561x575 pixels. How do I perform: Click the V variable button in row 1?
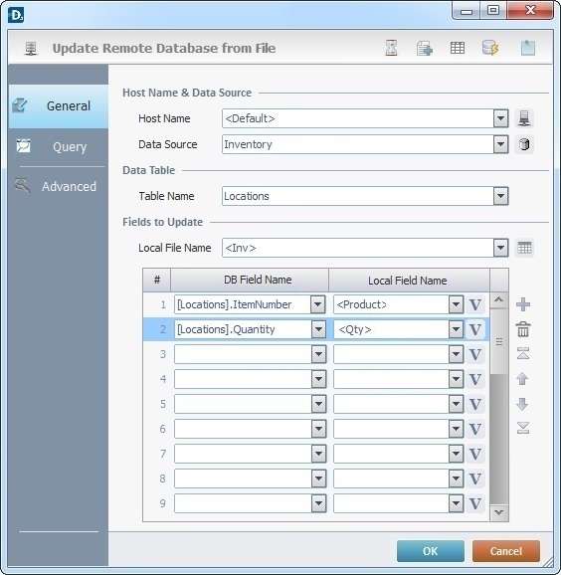[x=475, y=304]
